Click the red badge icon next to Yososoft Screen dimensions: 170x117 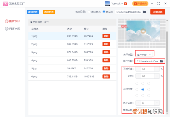[126, 4]
